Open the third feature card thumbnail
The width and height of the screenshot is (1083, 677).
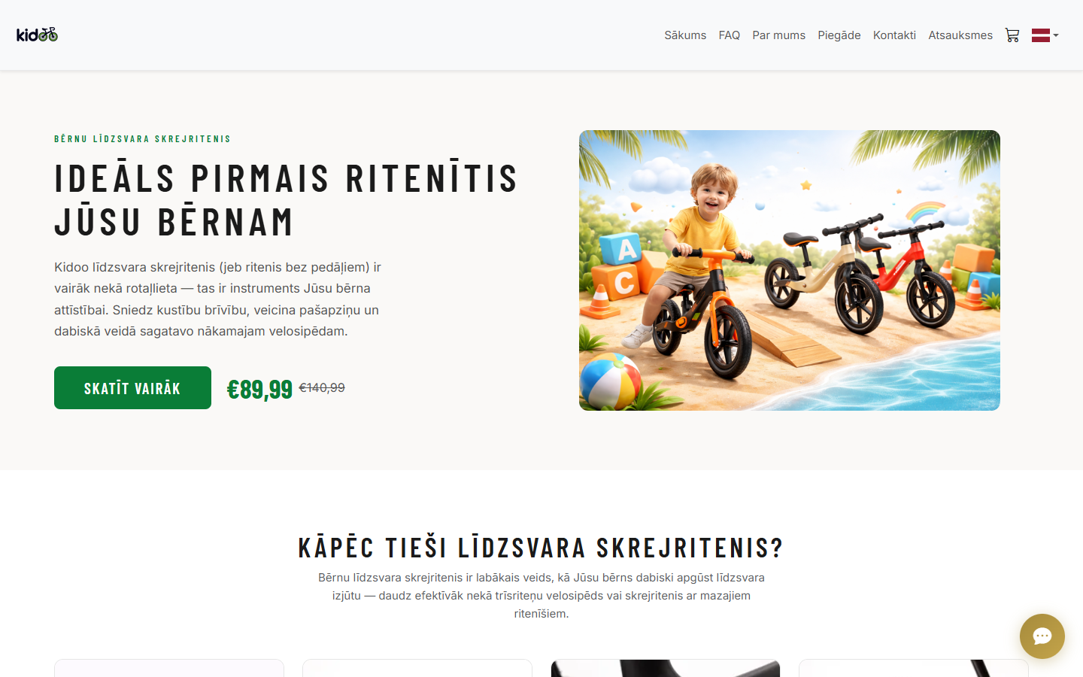(x=666, y=668)
